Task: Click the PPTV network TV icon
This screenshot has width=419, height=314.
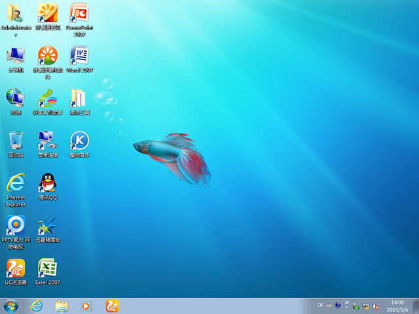Action: [x=16, y=226]
